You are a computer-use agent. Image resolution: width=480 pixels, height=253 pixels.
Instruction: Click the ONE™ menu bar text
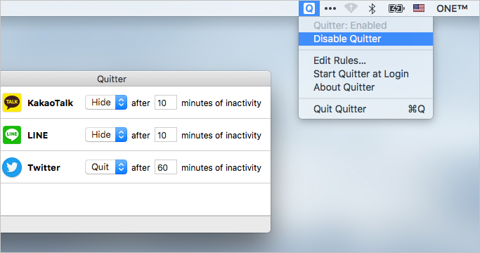coord(452,8)
